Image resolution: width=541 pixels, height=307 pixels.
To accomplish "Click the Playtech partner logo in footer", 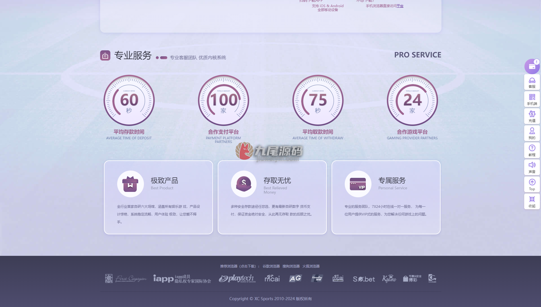I will click(x=237, y=279).
